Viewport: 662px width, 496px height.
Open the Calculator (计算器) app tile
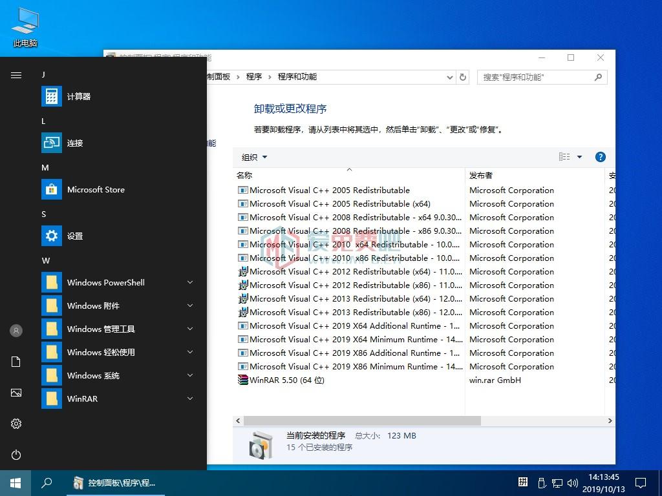tap(52, 97)
